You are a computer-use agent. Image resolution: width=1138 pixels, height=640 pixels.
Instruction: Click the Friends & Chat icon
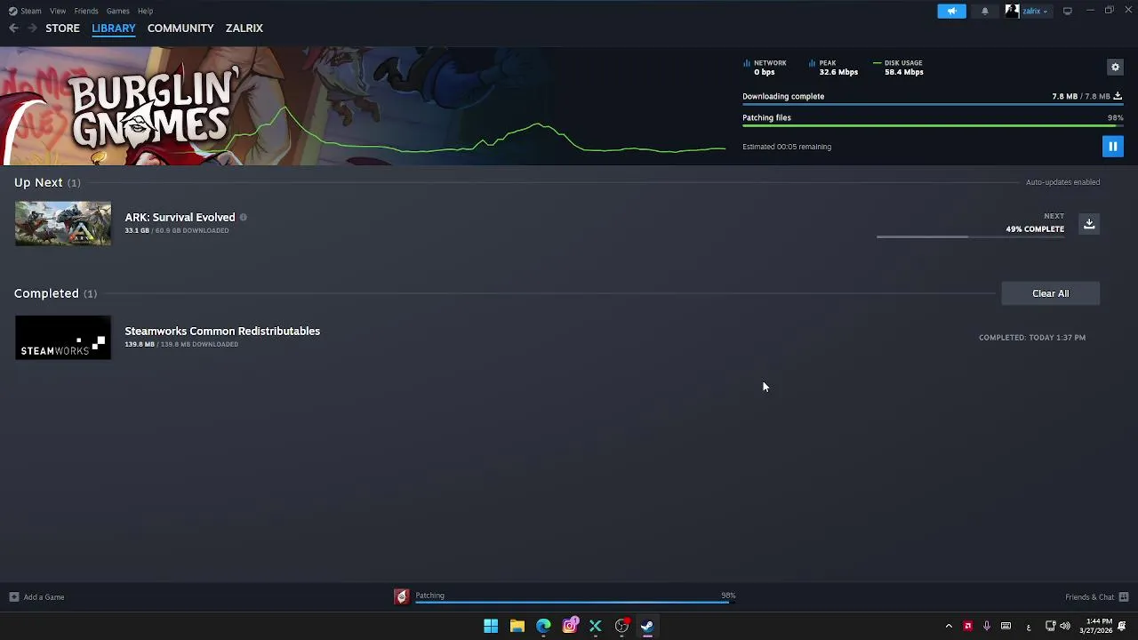(1124, 597)
